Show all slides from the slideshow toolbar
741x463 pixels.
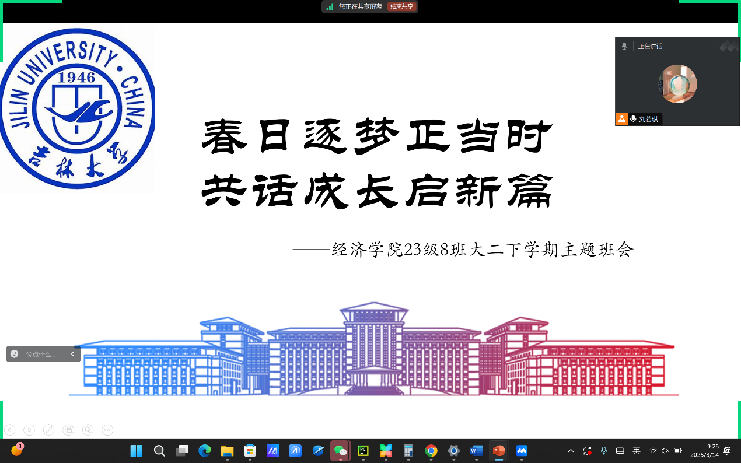(x=68, y=430)
